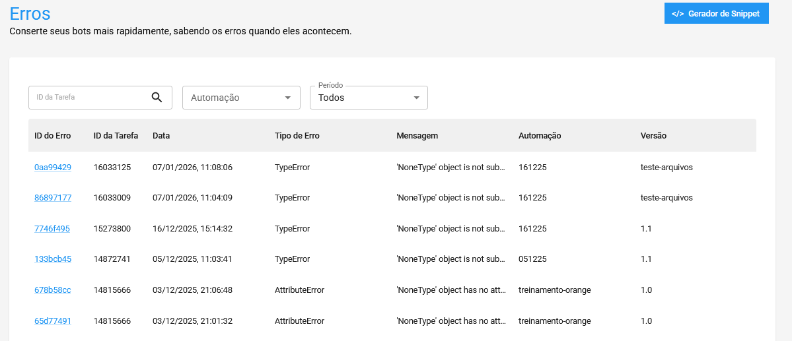792x341 pixels.
Task: Open error link 65d77491
Action: pyautogui.click(x=53, y=321)
